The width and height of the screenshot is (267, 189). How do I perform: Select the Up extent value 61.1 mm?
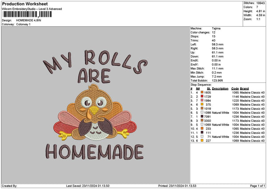coord(218,53)
